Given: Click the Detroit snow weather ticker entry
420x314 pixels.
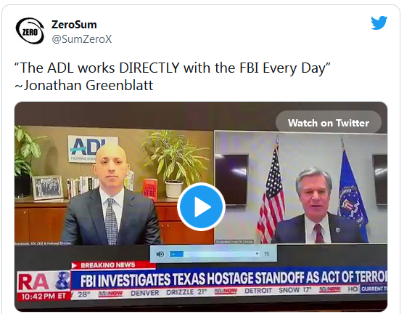Looking at the screenshot, I should pyautogui.click(x=278, y=291).
